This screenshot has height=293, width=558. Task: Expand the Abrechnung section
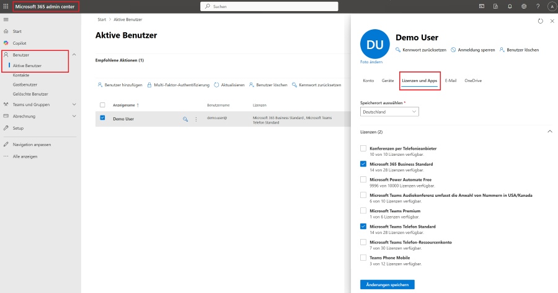tap(74, 116)
